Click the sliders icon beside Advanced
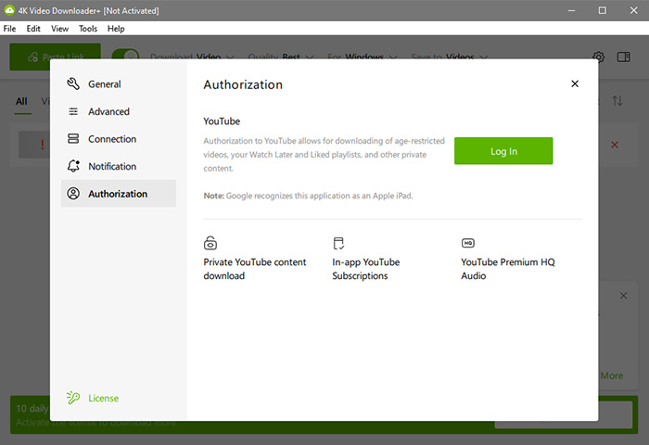The image size is (649, 445). click(73, 111)
